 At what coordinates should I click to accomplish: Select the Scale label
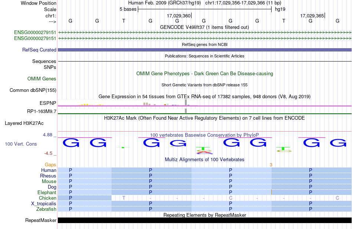50,9
